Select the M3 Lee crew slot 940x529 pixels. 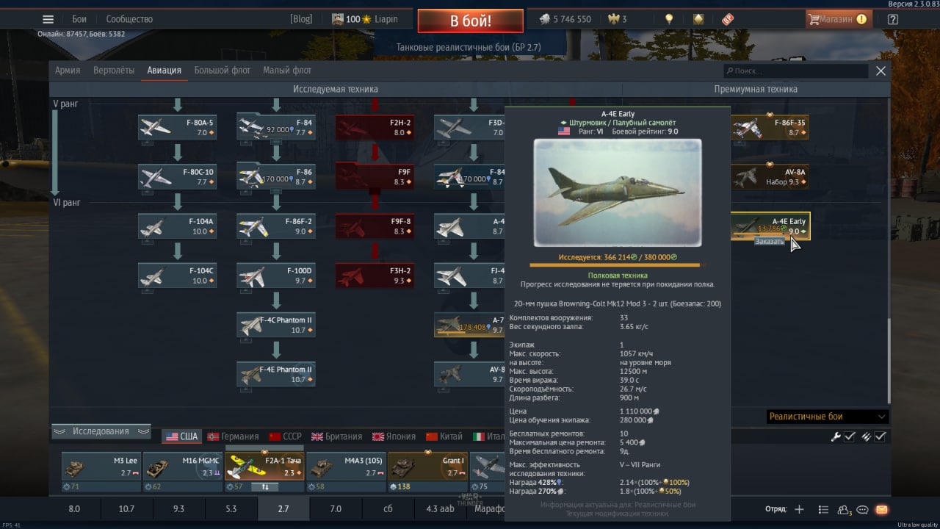(x=101, y=467)
